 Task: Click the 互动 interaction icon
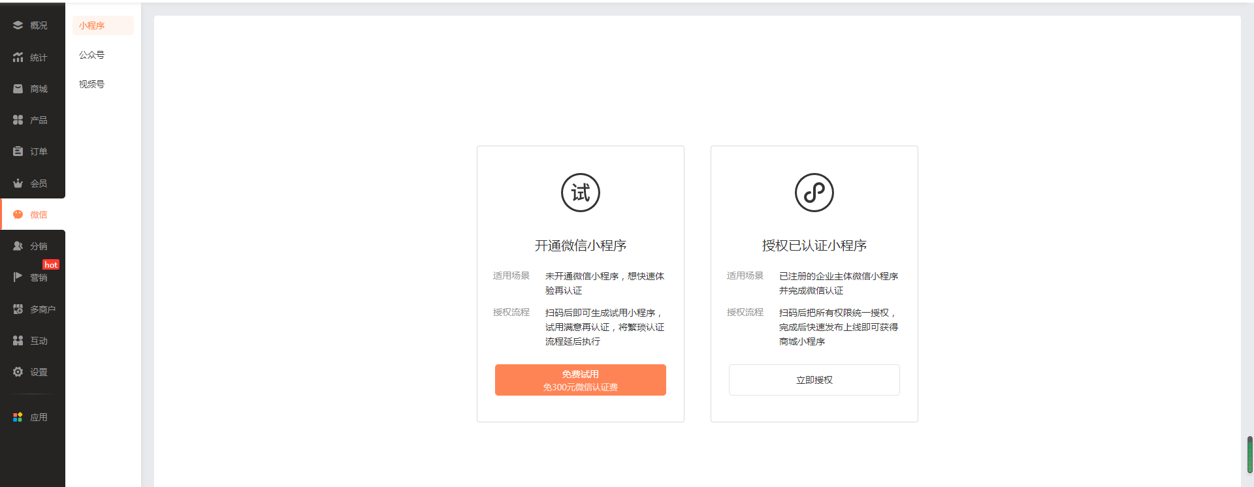pyautogui.click(x=18, y=341)
